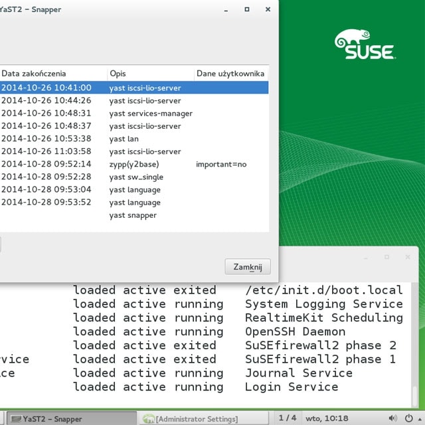425x425 pixels.
Task: Open the power icon in system tray
Action: [409, 418]
